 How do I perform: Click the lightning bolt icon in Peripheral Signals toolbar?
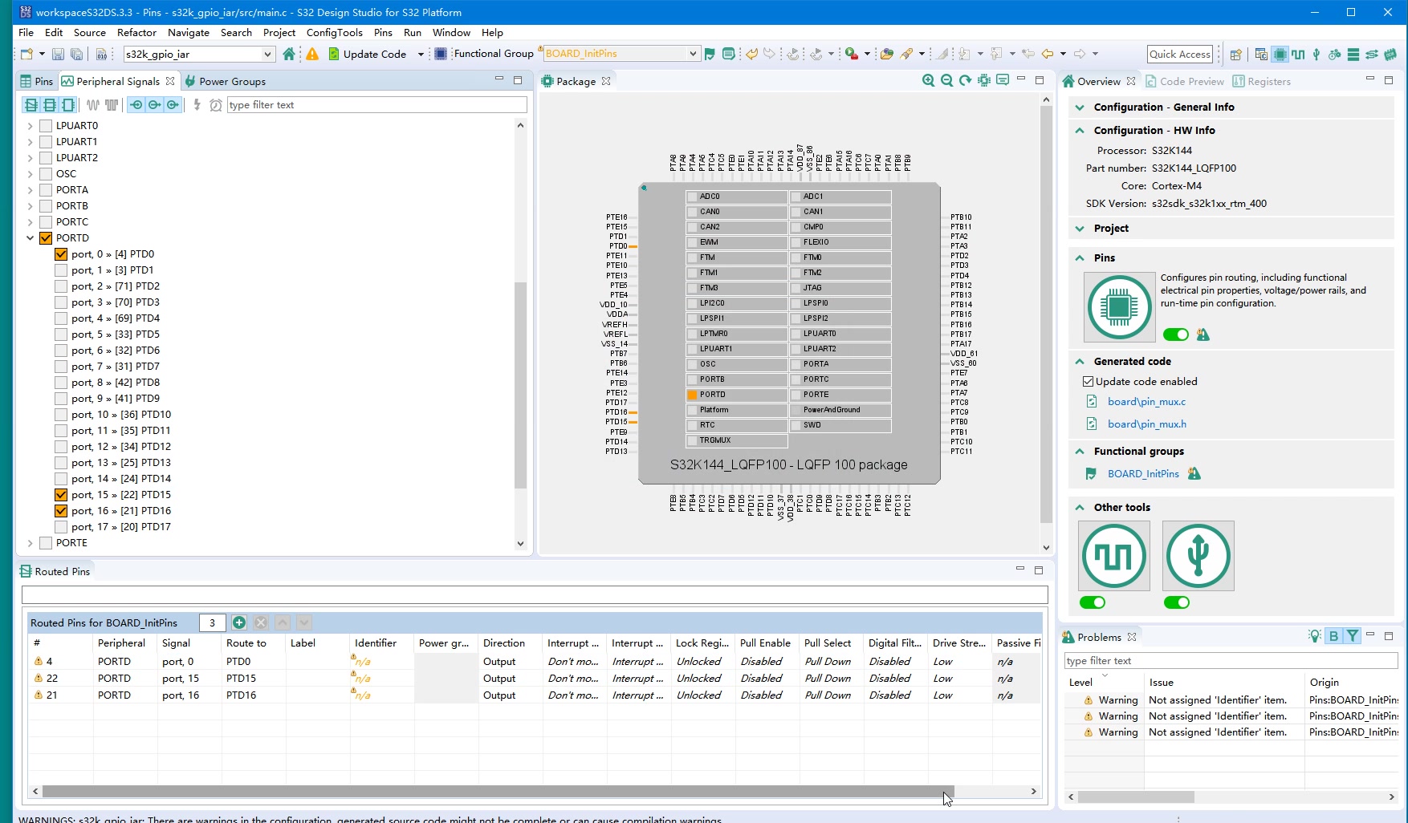point(197,105)
